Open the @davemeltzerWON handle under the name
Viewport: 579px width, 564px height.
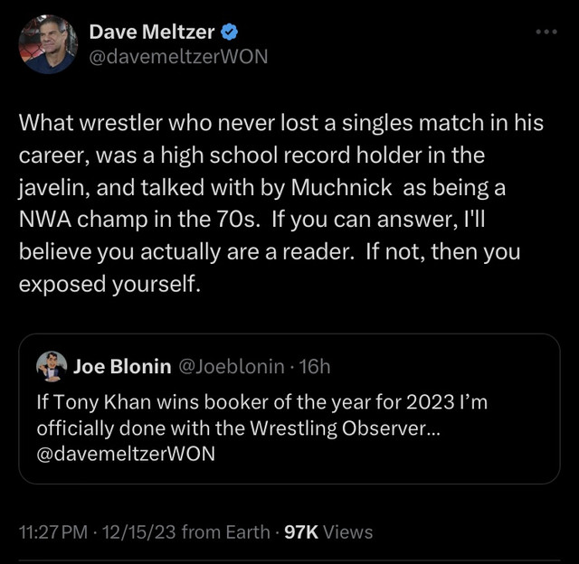(178, 56)
